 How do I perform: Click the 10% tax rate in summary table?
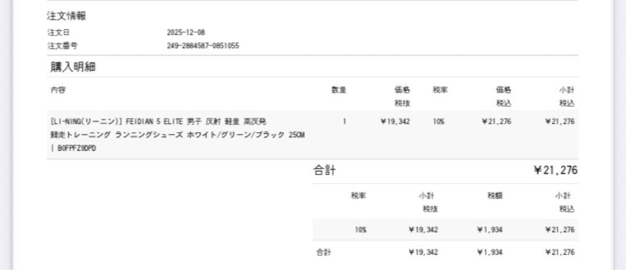361,230
